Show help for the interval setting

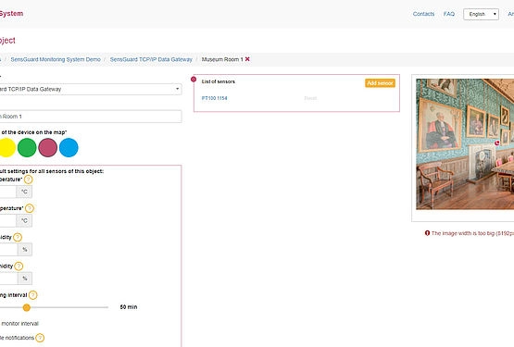(x=32, y=295)
